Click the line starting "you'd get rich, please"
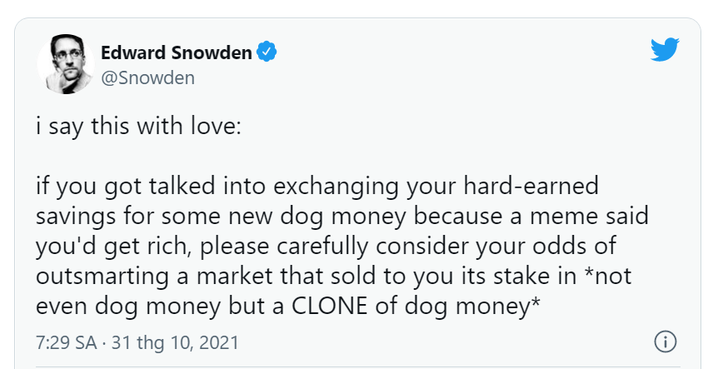This screenshot has height=369, width=718. (x=326, y=247)
